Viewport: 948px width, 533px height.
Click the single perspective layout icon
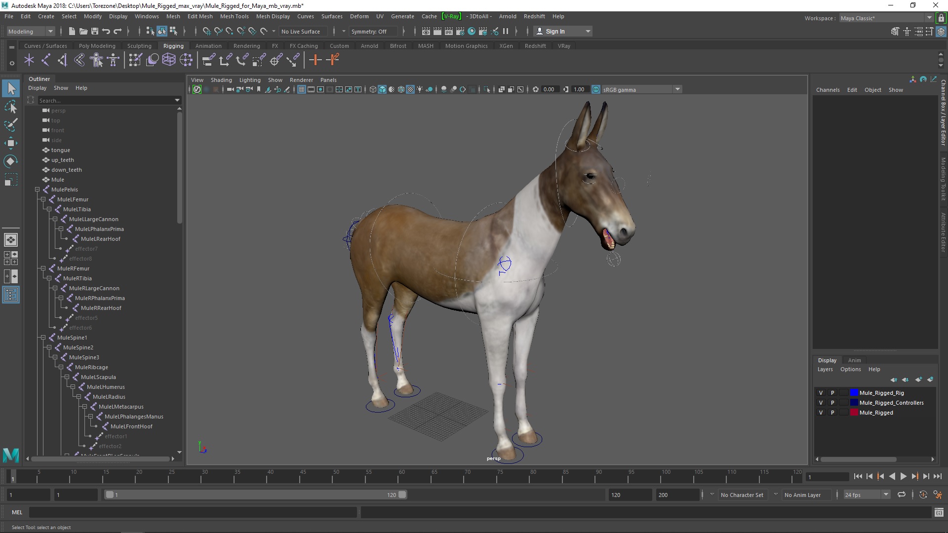point(11,240)
